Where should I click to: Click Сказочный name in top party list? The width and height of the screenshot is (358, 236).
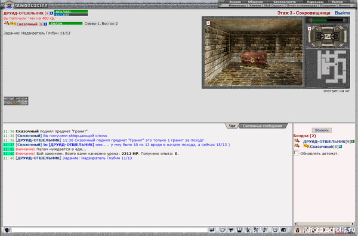tap(27, 24)
